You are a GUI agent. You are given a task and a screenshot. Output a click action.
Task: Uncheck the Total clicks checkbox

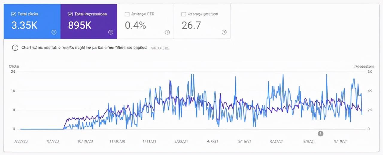coord(13,14)
